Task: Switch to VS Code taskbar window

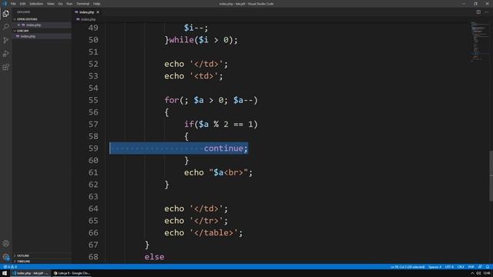Action: coord(30,273)
